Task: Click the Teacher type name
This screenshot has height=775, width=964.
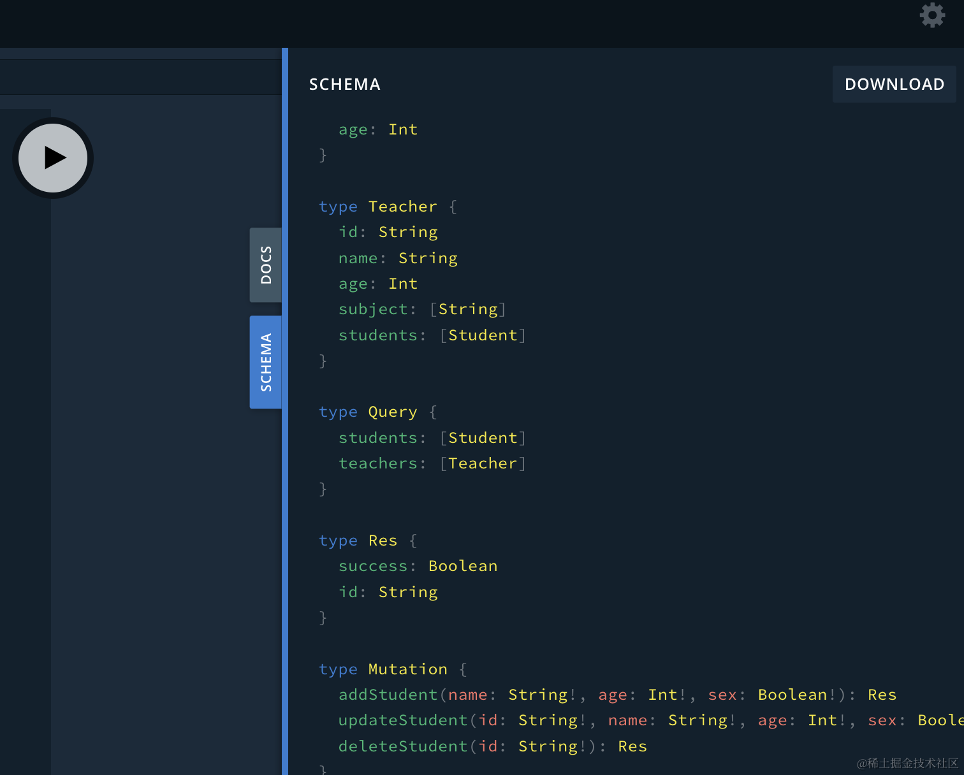Action: click(x=402, y=206)
